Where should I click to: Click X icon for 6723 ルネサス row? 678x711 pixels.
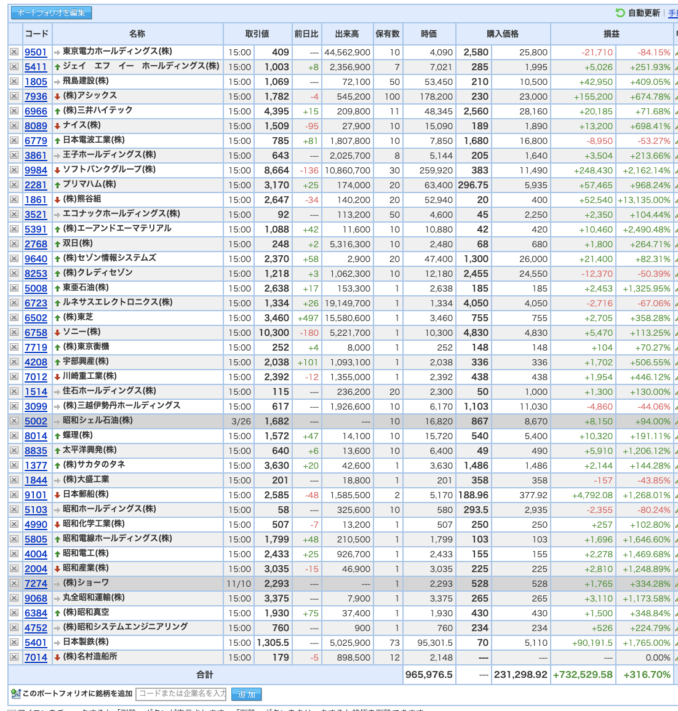(14, 303)
